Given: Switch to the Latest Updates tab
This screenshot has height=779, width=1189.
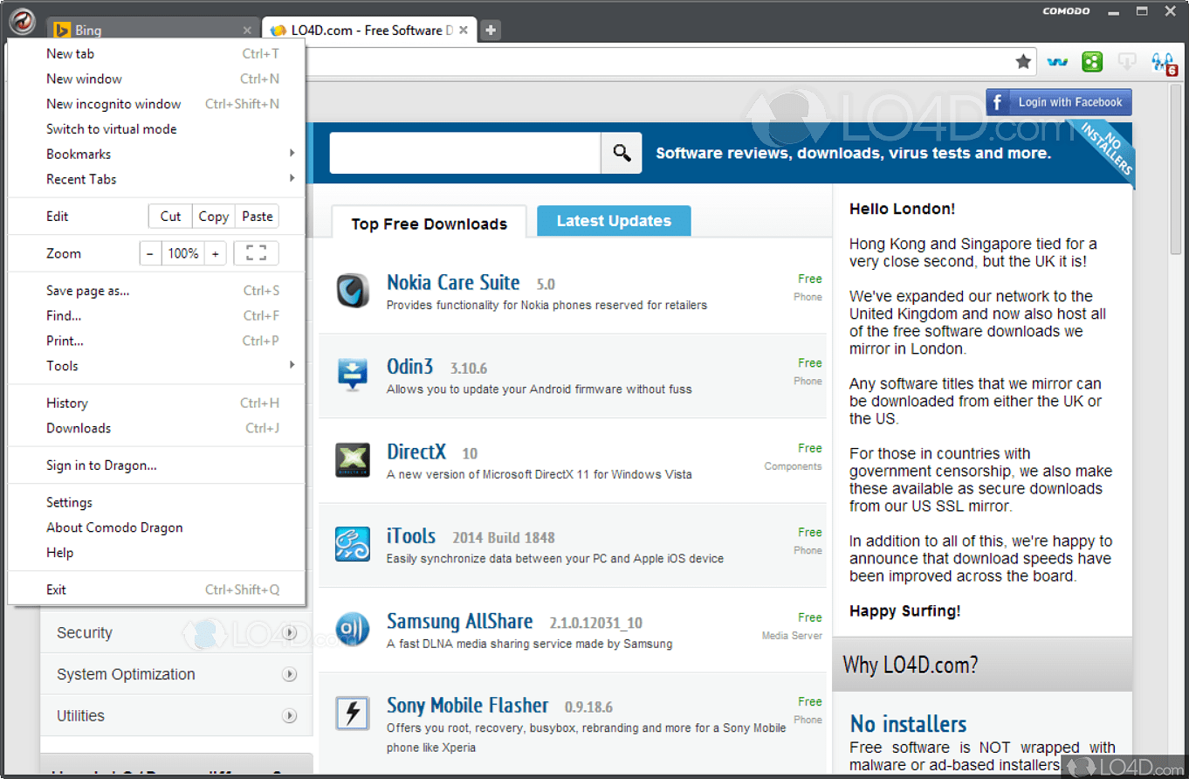Looking at the screenshot, I should [614, 221].
